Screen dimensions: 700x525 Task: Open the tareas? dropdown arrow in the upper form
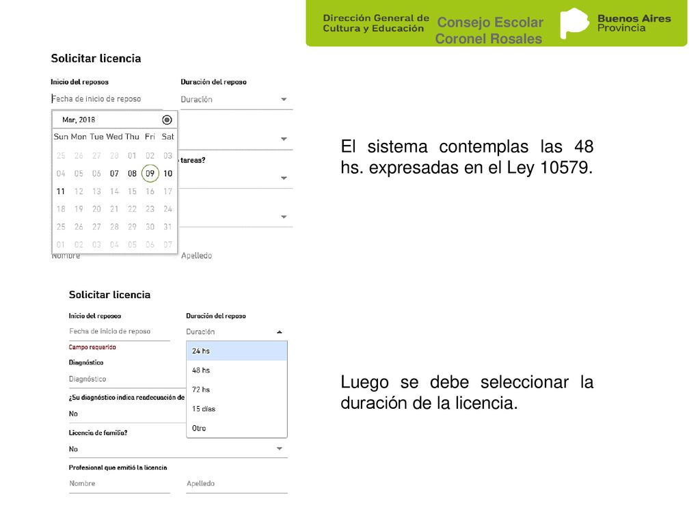pos(284,178)
